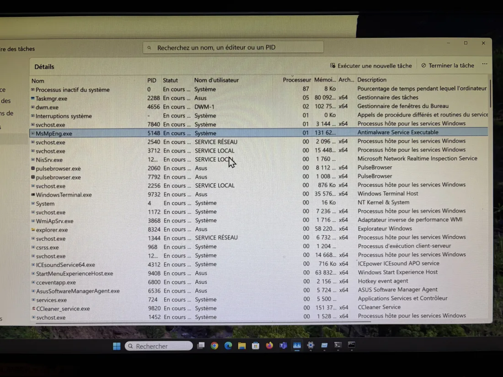Sort by the Mémoire column header
The image size is (503, 377).
(325, 80)
